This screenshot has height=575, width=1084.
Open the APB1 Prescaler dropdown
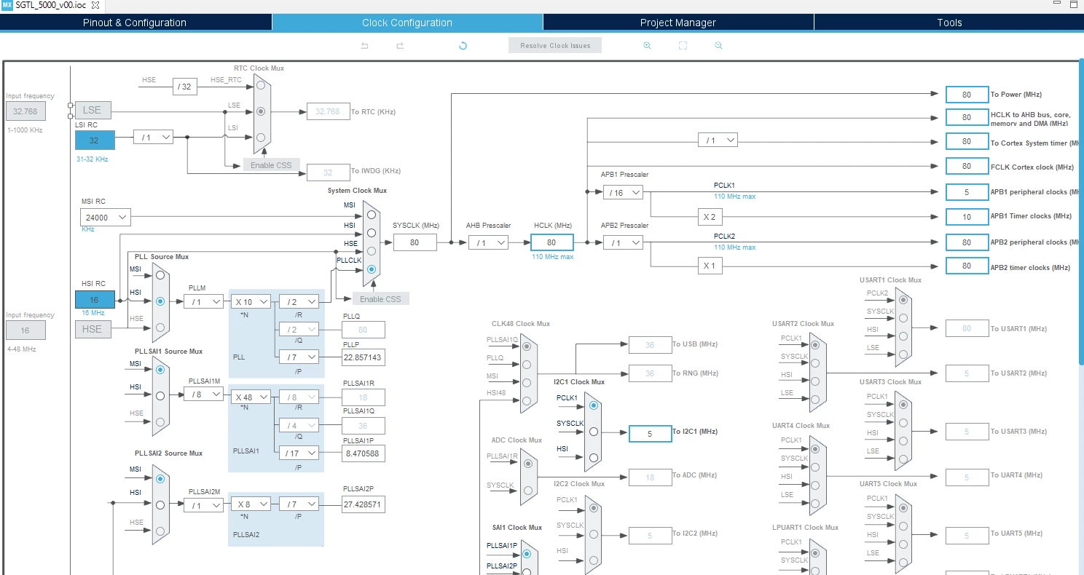623,192
